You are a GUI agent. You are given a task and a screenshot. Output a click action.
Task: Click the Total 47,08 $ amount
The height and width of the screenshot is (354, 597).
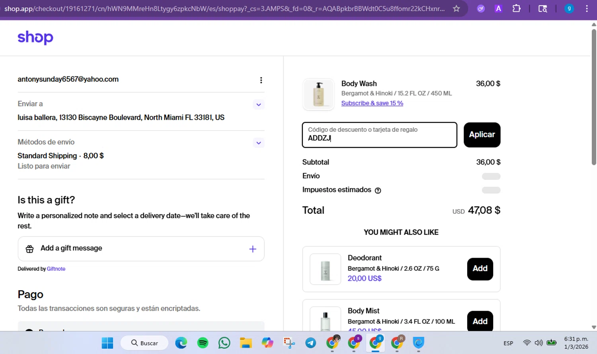click(484, 210)
